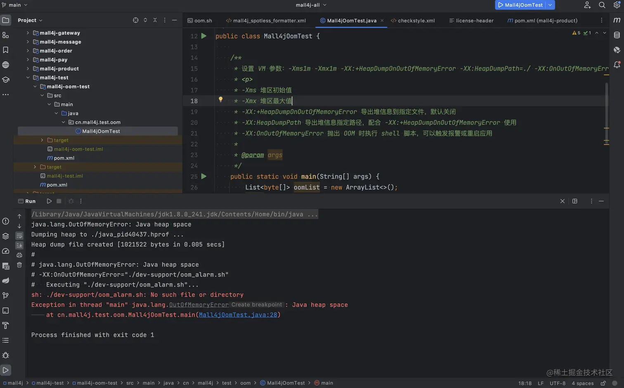Click Create breakpoint hint in console
The image size is (624, 388).
[257, 305]
